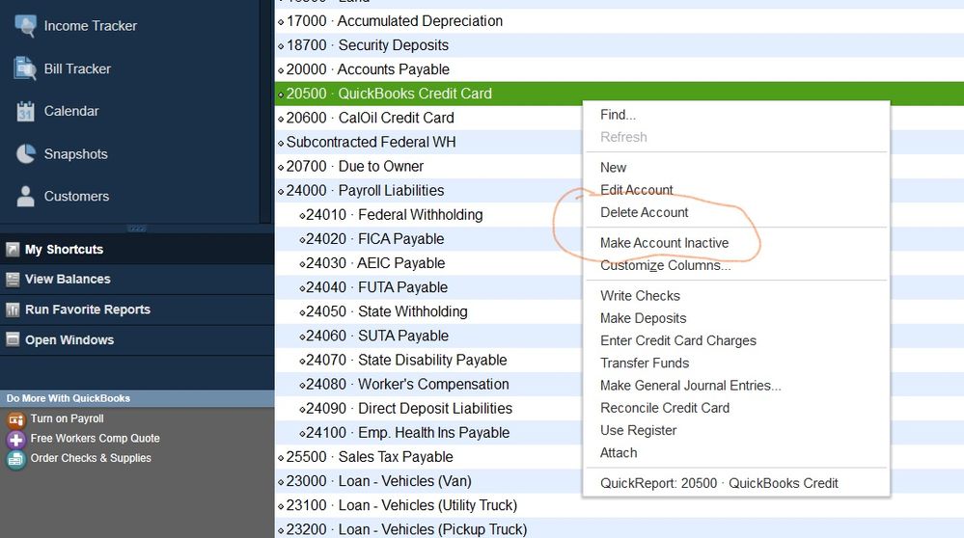Open the Snapshots pie chart icon
This screenshot has width=964, height=538.
point(25,153)
